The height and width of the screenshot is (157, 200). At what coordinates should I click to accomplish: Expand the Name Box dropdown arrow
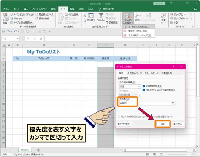click(18, 38)
